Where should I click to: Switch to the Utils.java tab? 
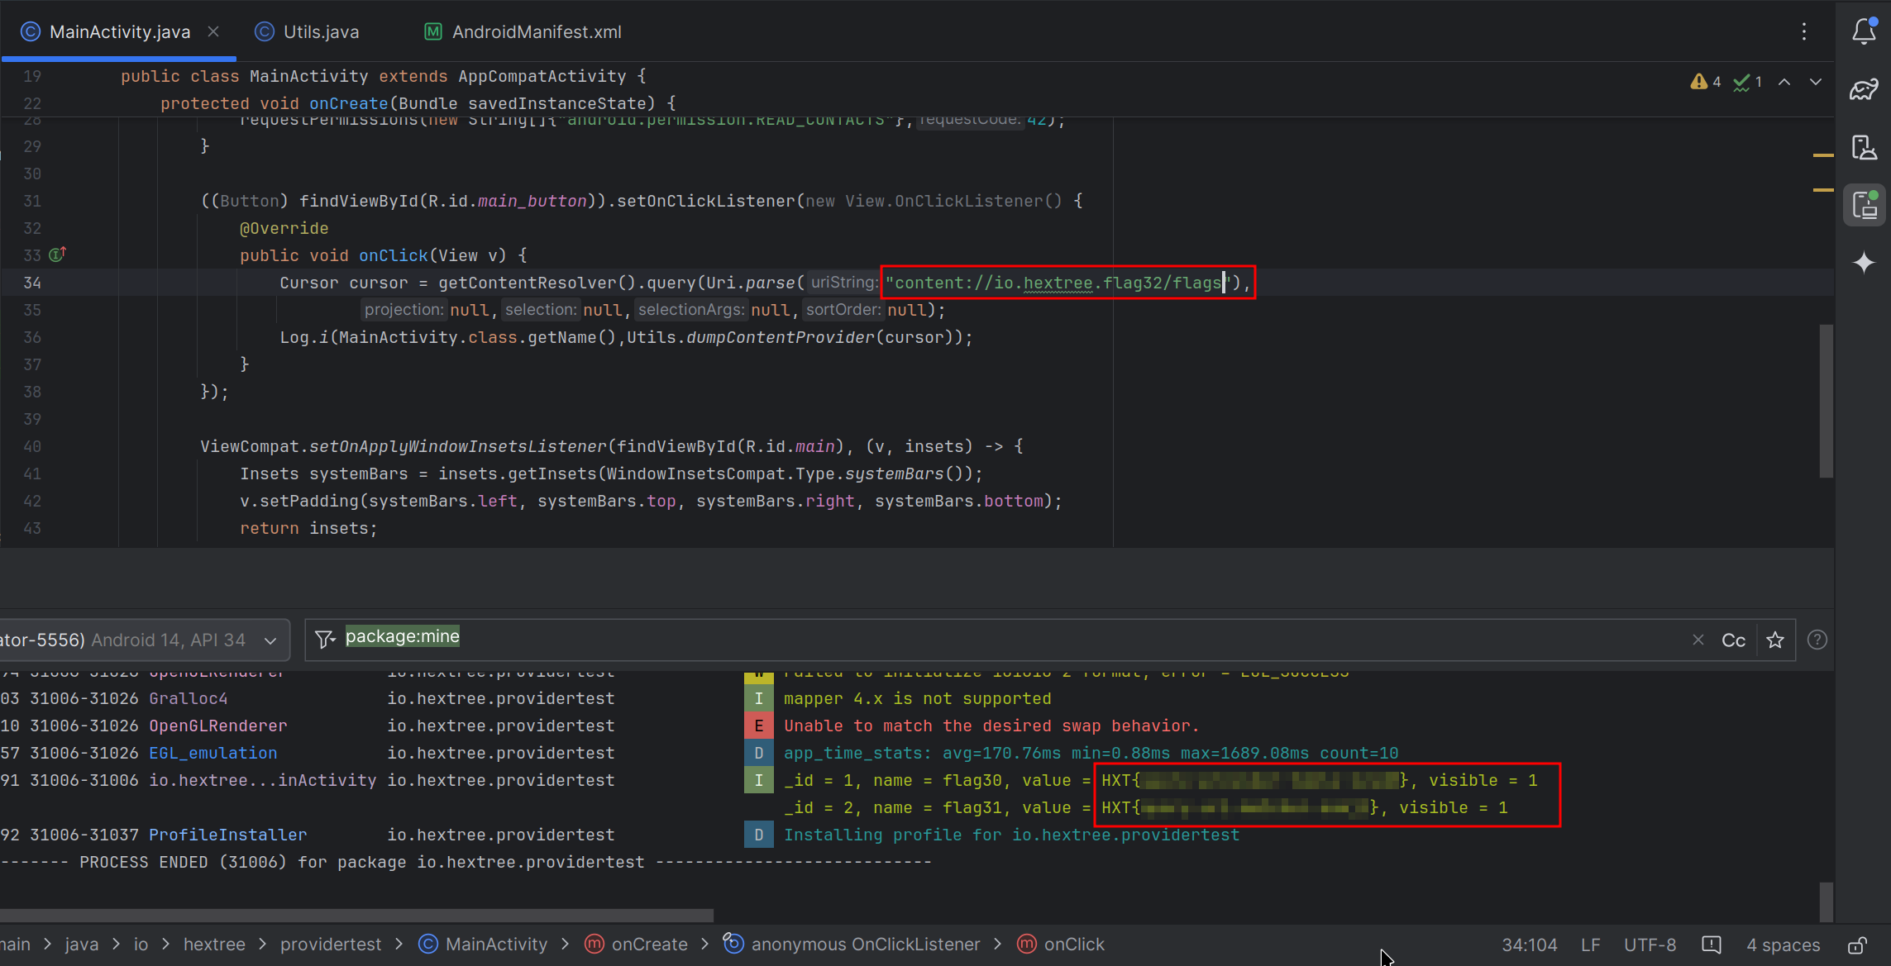coord(307,31)
